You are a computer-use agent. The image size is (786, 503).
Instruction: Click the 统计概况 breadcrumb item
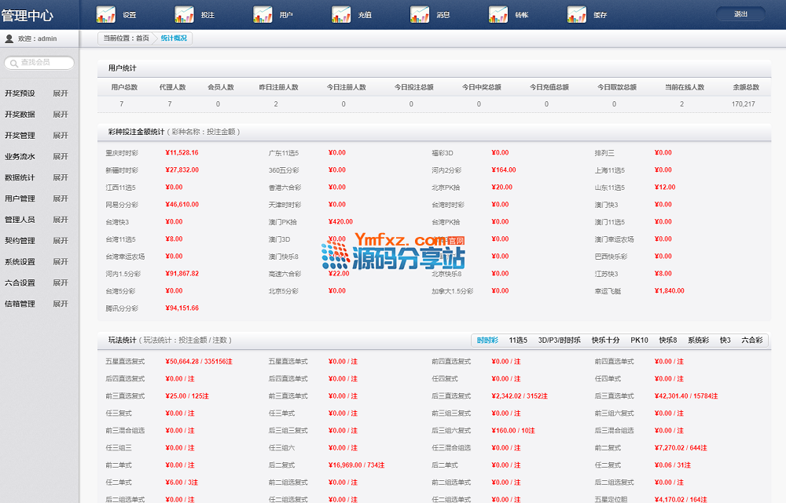point(174,38)
